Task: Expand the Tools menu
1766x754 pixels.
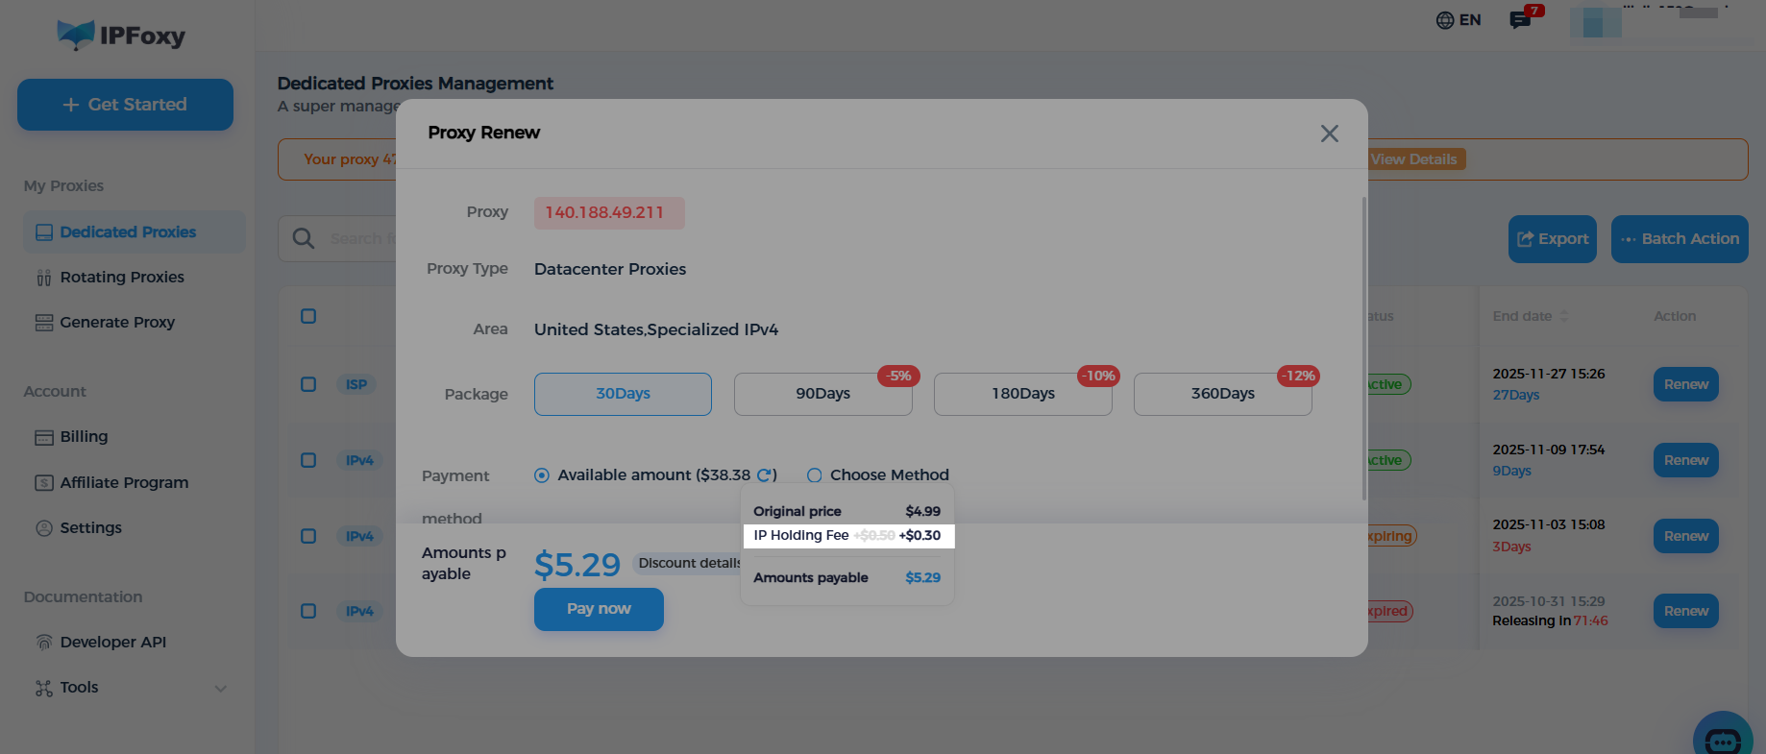Action: (x=132, y=688)
